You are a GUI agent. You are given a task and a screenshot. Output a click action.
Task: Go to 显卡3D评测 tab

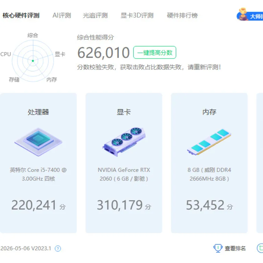point(137,15)
